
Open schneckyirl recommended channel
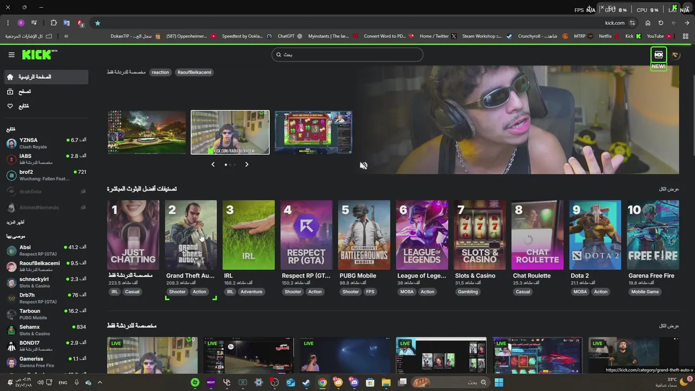(x=46, y=282)
